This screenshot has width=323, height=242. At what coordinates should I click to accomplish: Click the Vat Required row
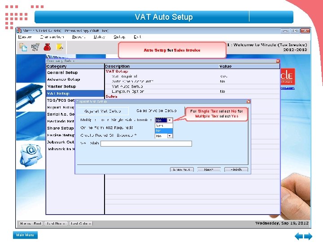point(192,76)
